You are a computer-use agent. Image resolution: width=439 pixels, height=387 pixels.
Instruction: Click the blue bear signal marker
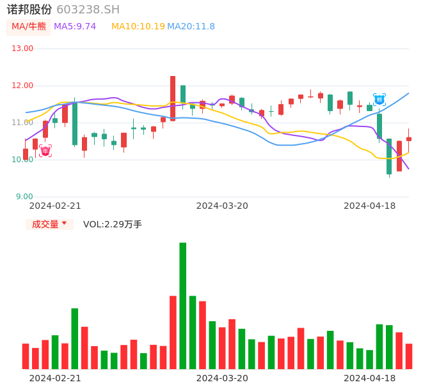[x=379, y=99]
